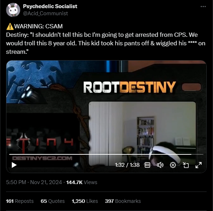View the 161 Reposts list
Image resolution: width=213 pixels, height=211 pixels.
20,201
